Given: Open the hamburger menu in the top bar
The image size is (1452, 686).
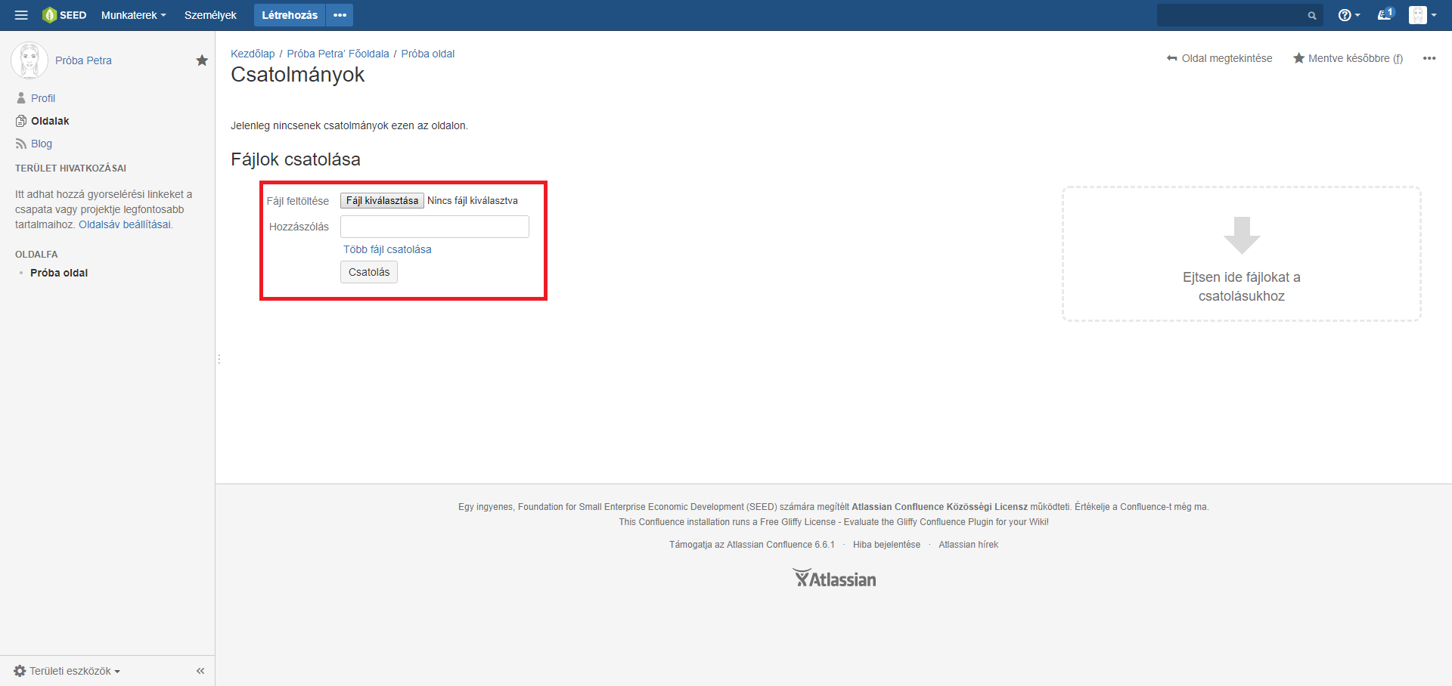Looking at the screenshot, I should tap(21, 15).
